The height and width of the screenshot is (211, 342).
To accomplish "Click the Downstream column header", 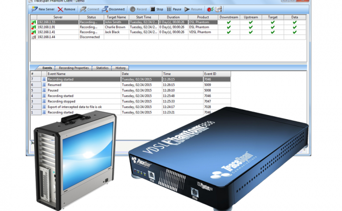I will pos(229,17).
